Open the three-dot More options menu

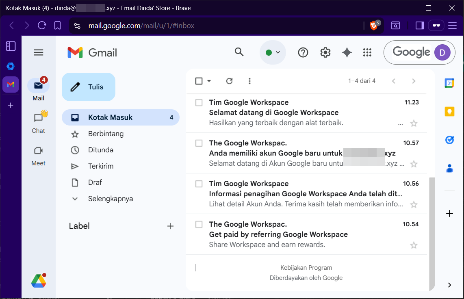[x=249, y=81]
